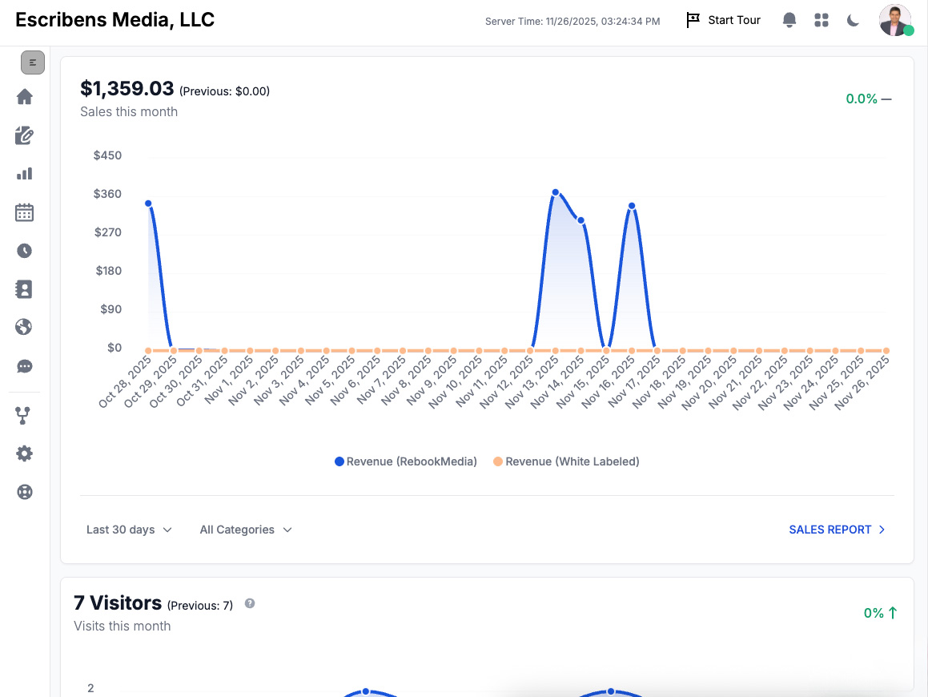Toggle dark mode with moon icon
The height and width of the screenshot is (697, 928).
click(854, 21)
